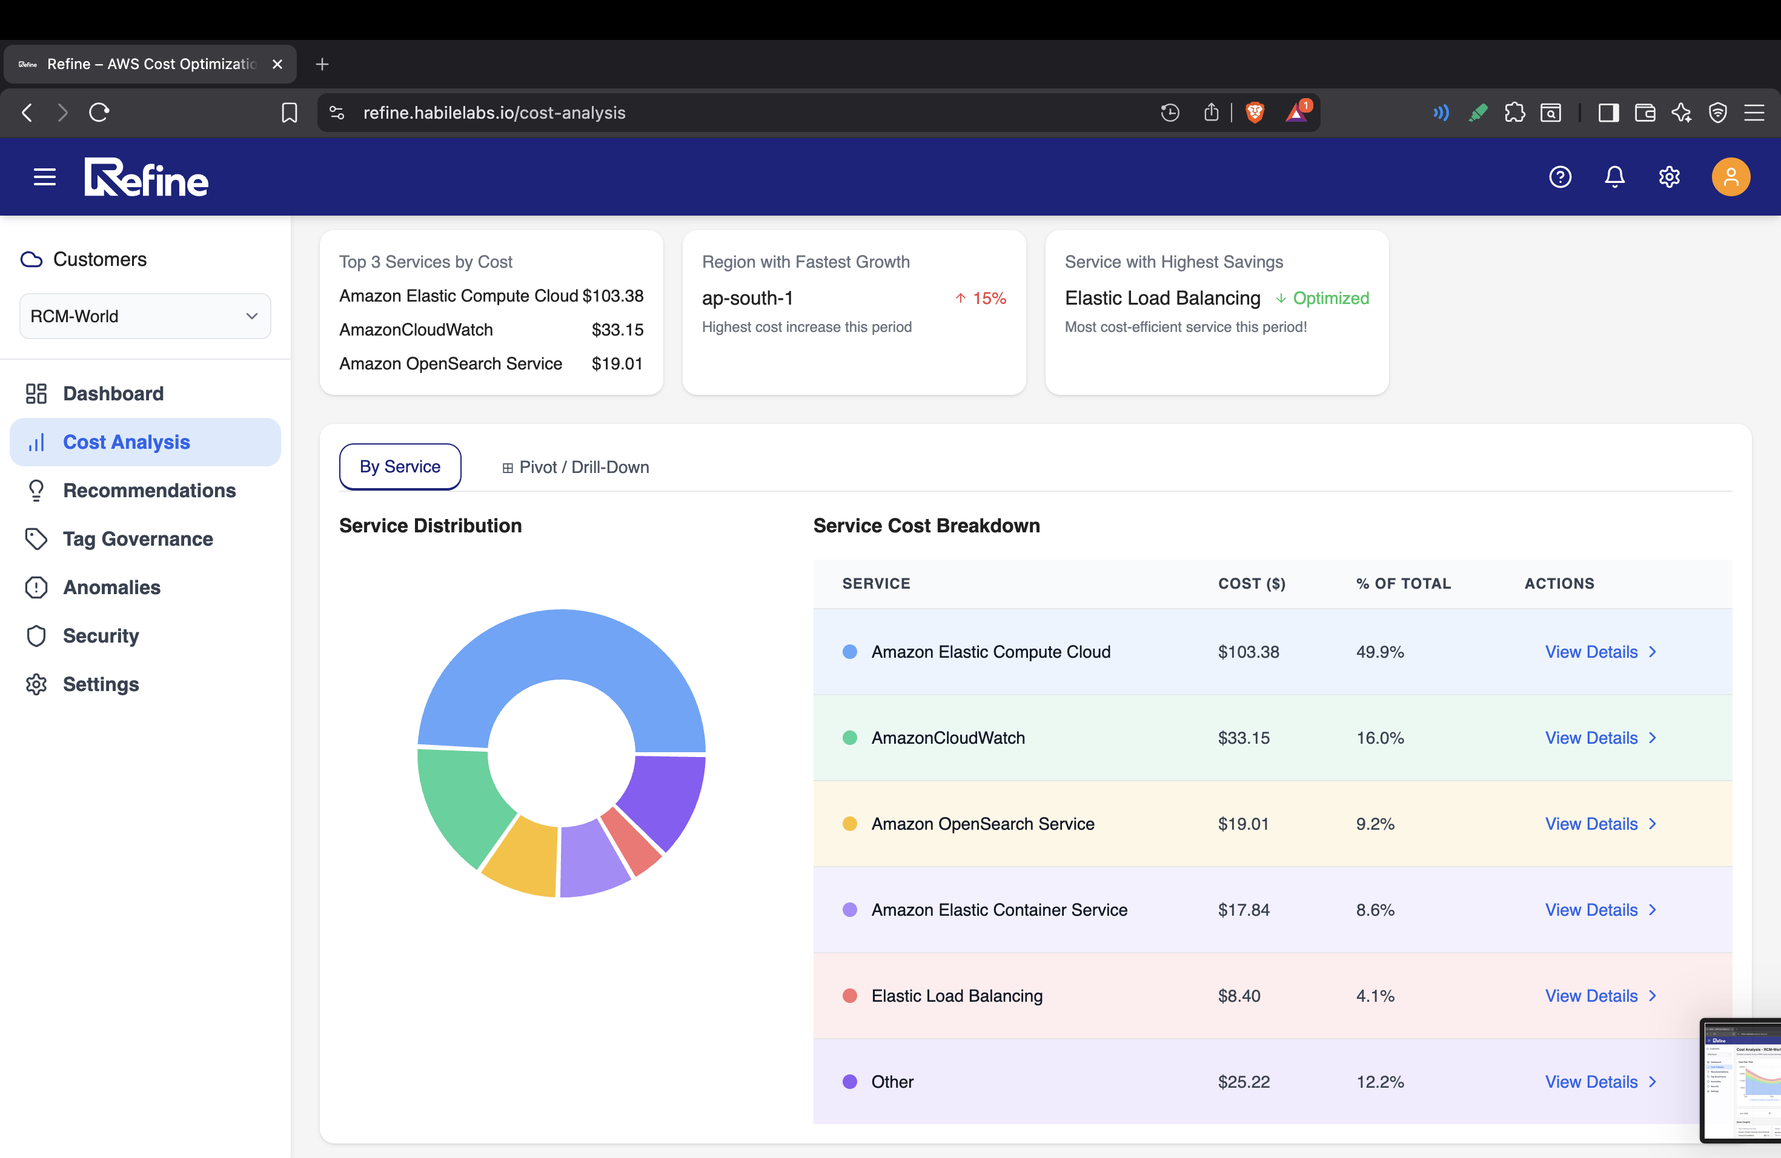Open the Brave Wallet icon
This screenshot has height=1158, width=1781.
pyautogui.click(x=1645, y=113)
